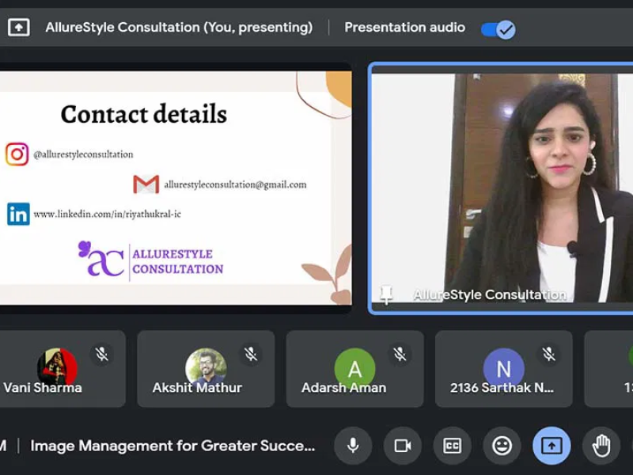This screenshot has height=475, width=633.
Task: Stop presenting with the highlighted present button
Action: (x=552, y=446)
